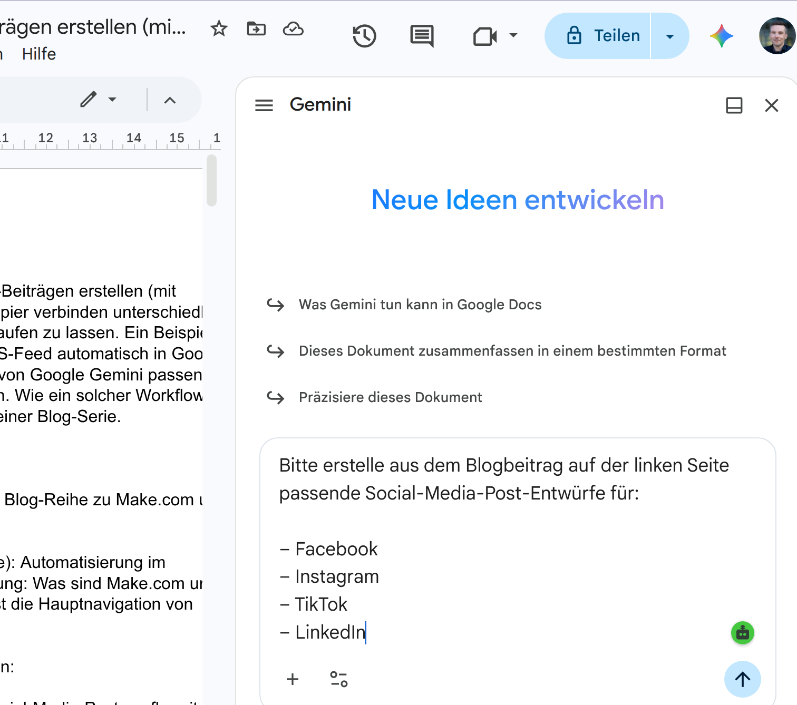Click the 'einer Blog-Serie.' line in document
The width and height of the screenshot is (797, 705).
click(61, 416)
